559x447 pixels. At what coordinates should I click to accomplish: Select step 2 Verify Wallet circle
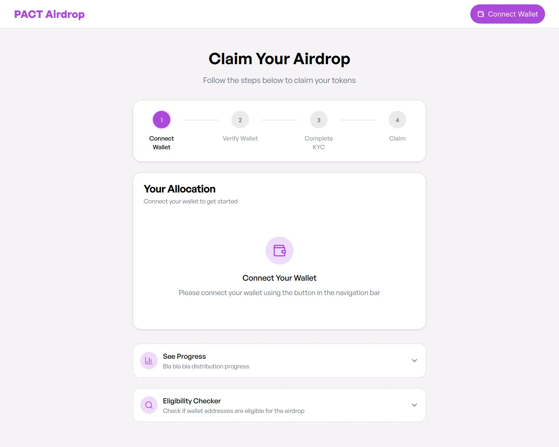point(240,120)
